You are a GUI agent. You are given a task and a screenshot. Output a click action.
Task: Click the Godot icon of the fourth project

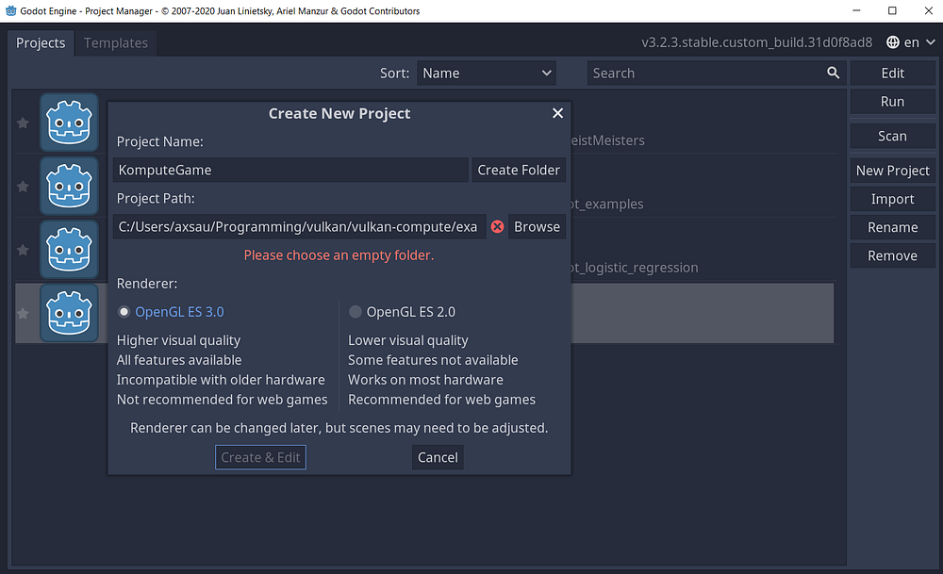(69, 313)
